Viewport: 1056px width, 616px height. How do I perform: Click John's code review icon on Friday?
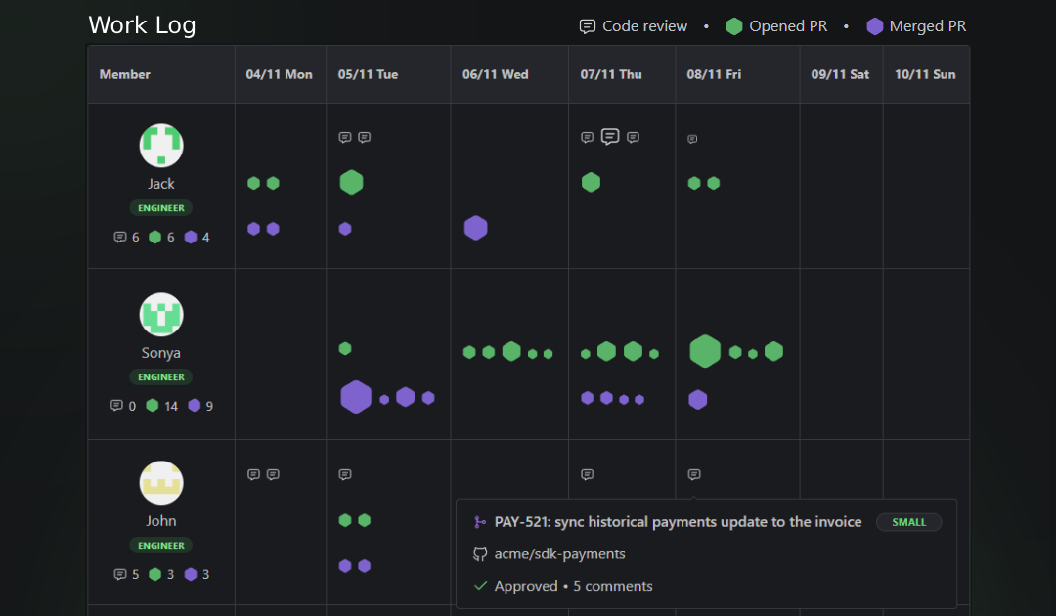[x=694, y=474]
